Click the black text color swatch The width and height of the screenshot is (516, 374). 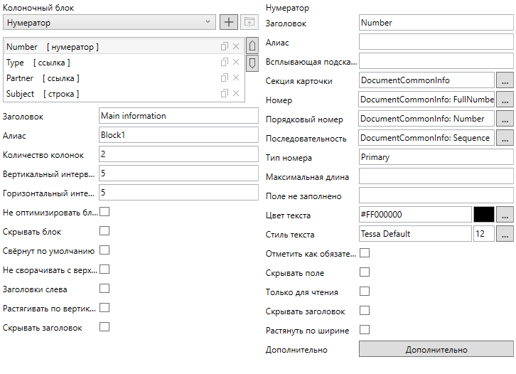point(483,215)
